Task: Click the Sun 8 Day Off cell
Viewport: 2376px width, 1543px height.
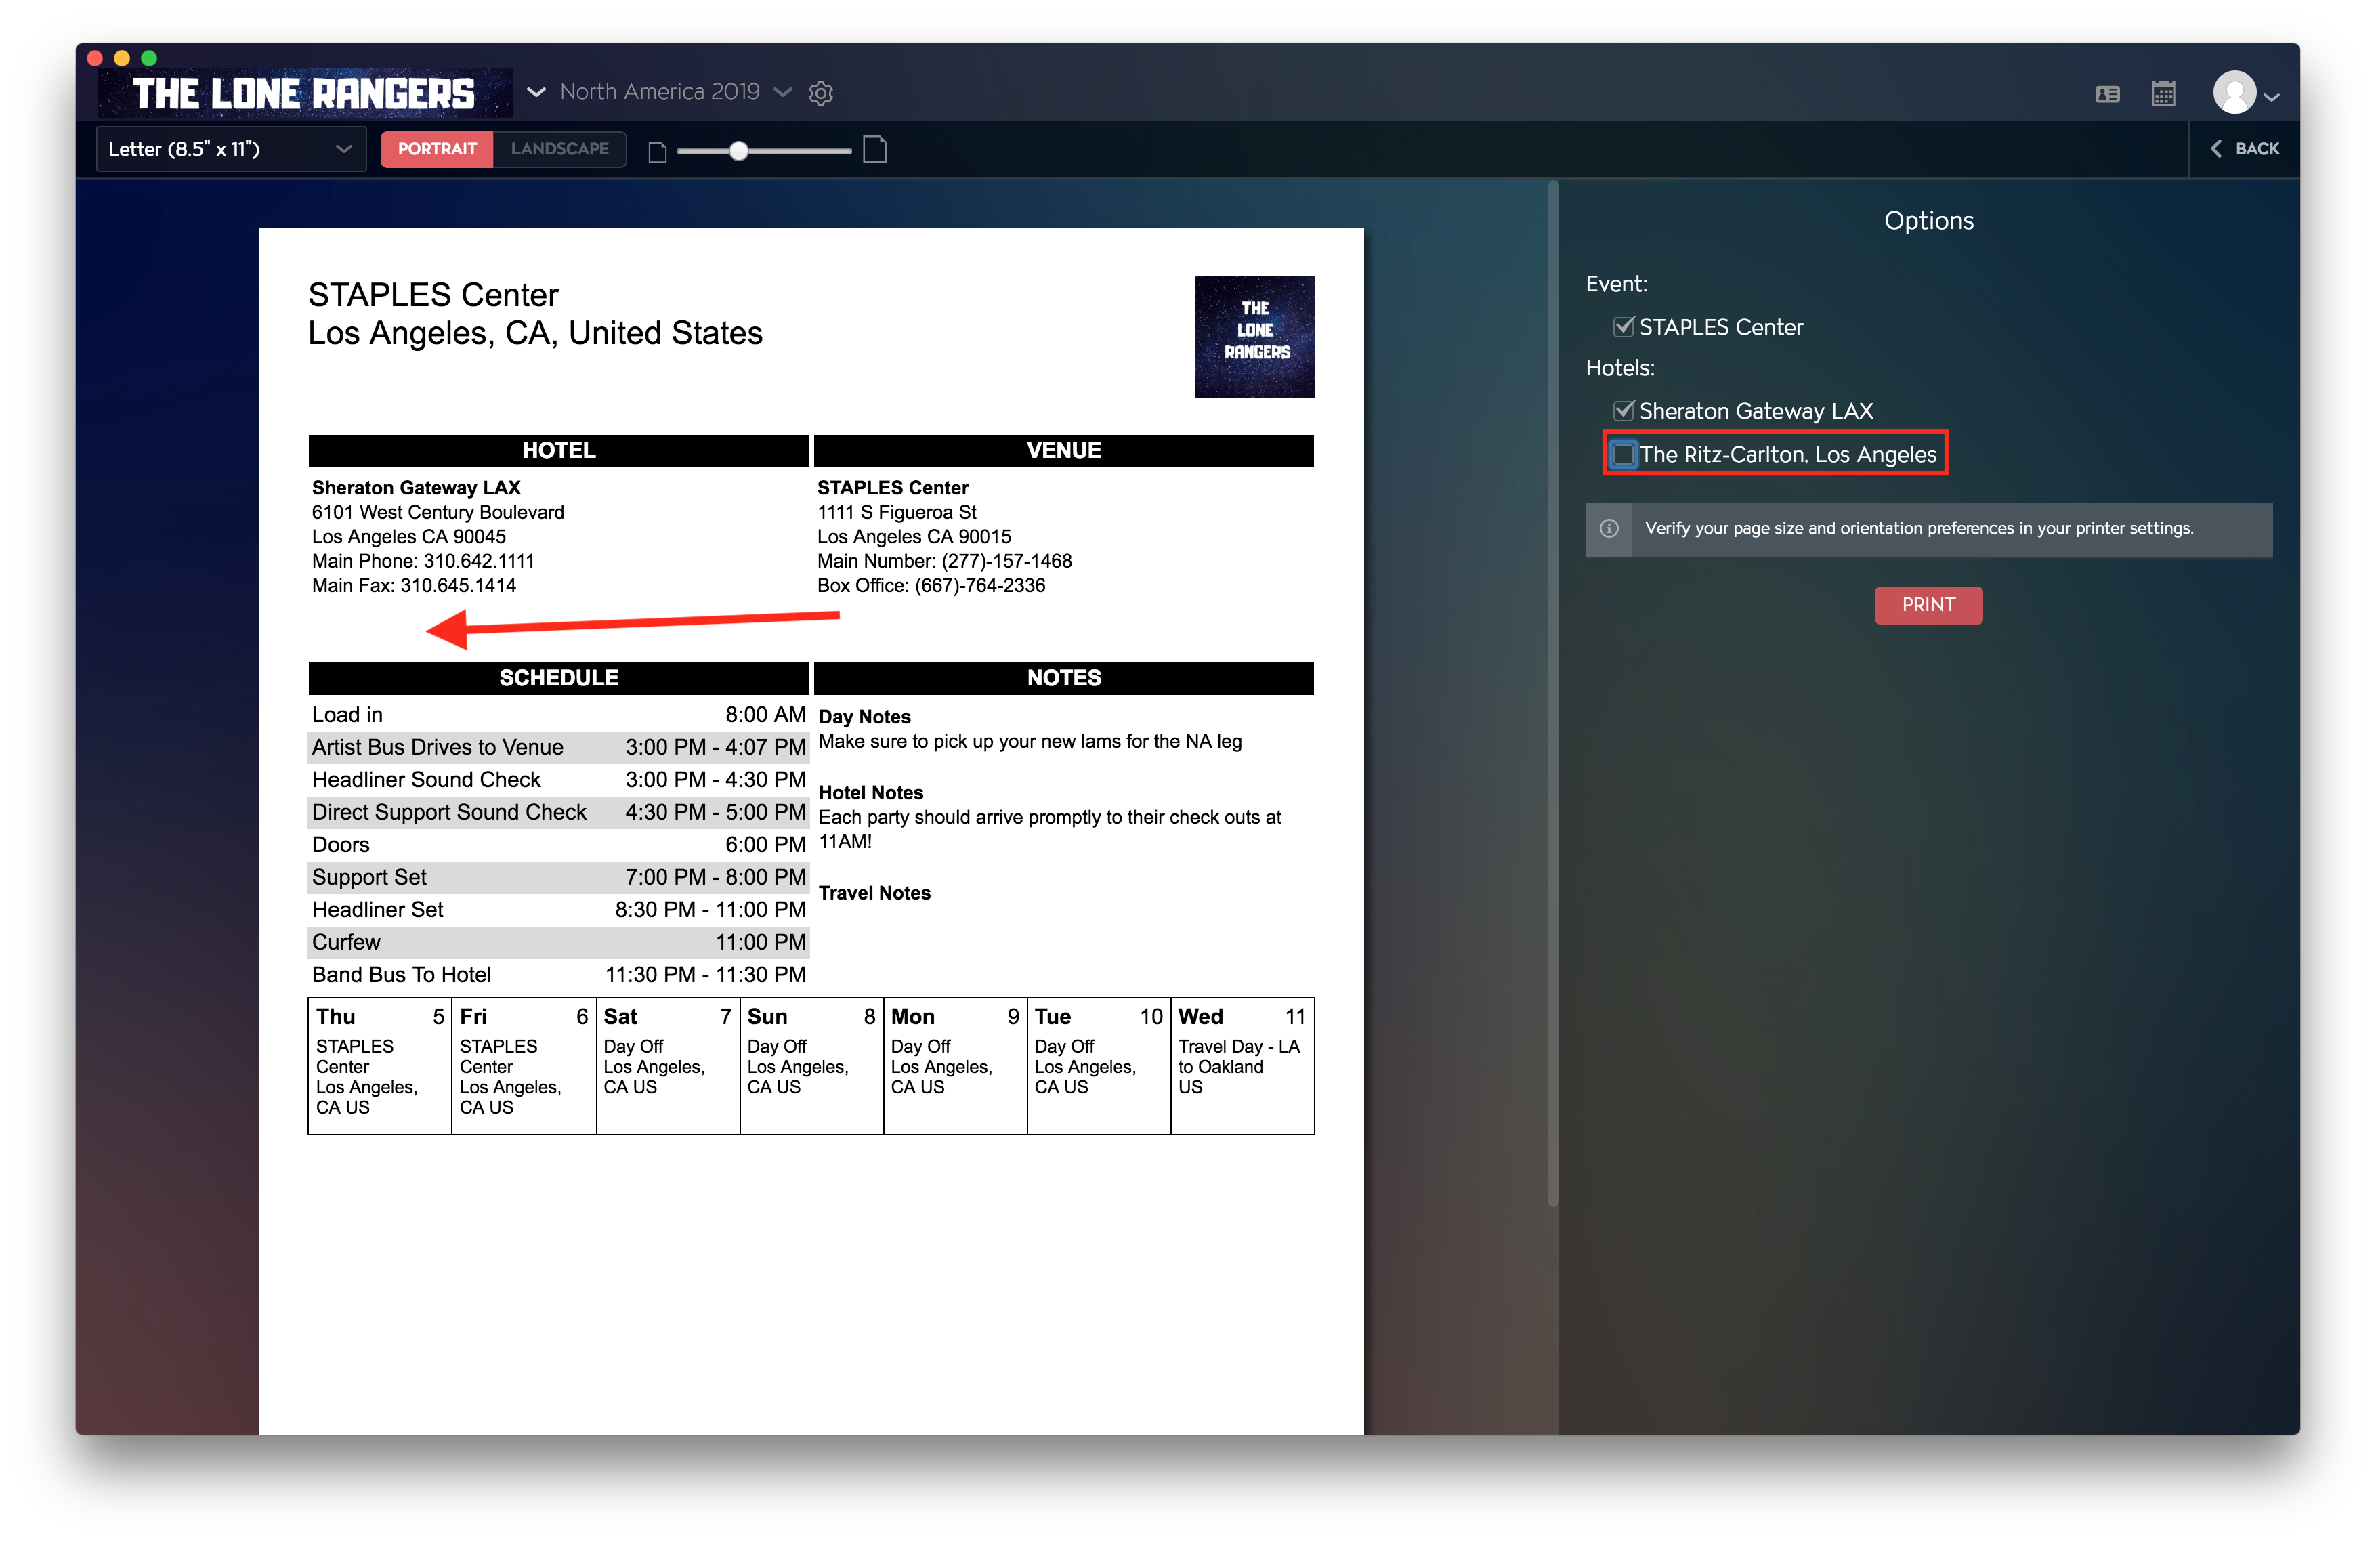Action: point(811,1066)
